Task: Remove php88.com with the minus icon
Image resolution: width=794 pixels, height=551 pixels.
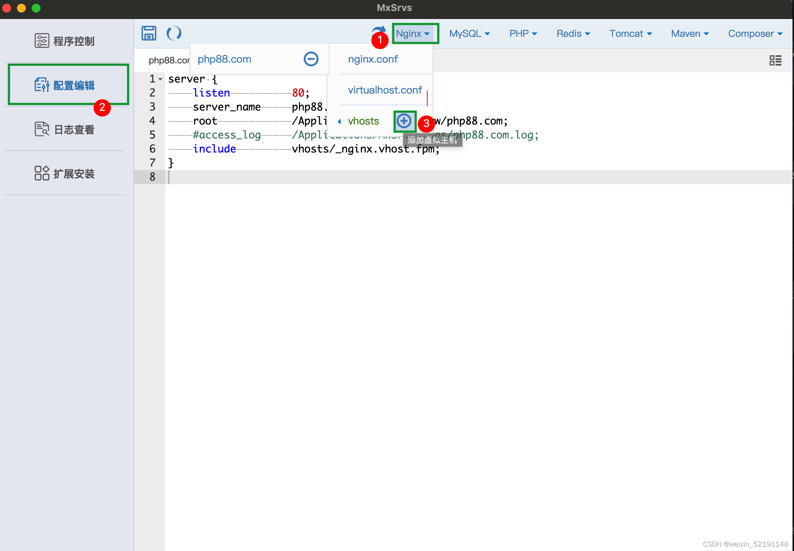Action: point(311,59)
